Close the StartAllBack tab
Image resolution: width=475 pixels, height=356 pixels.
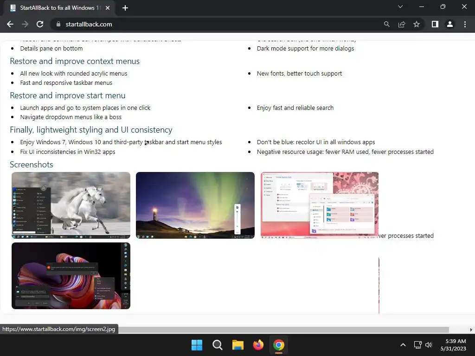(108, 8)
